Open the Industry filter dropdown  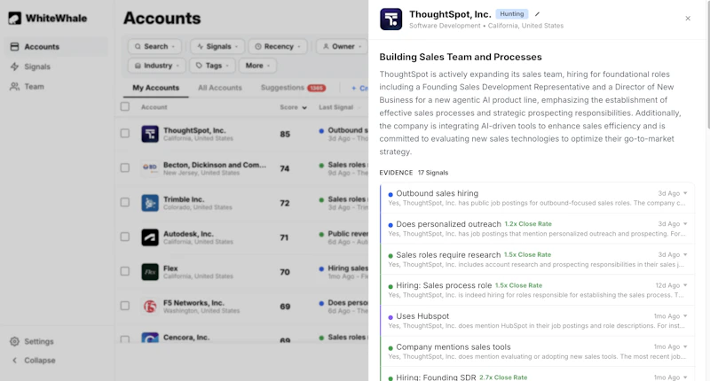tap(157, 66)
